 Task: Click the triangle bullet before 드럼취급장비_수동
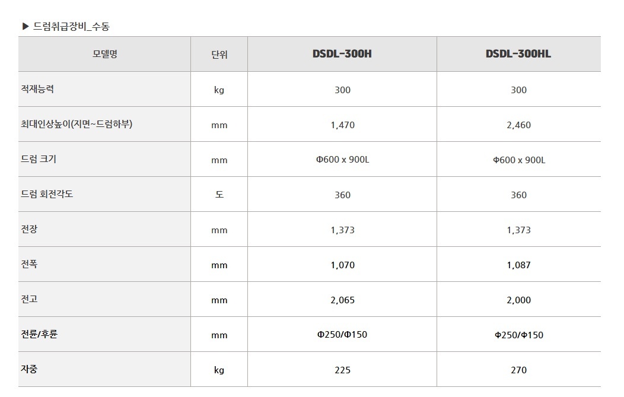click(26, 27)
